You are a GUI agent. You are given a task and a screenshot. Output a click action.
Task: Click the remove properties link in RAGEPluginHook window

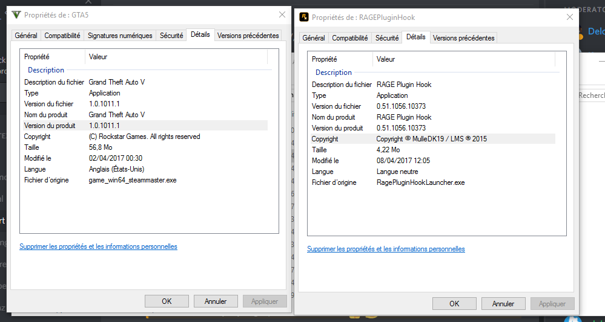386,249
